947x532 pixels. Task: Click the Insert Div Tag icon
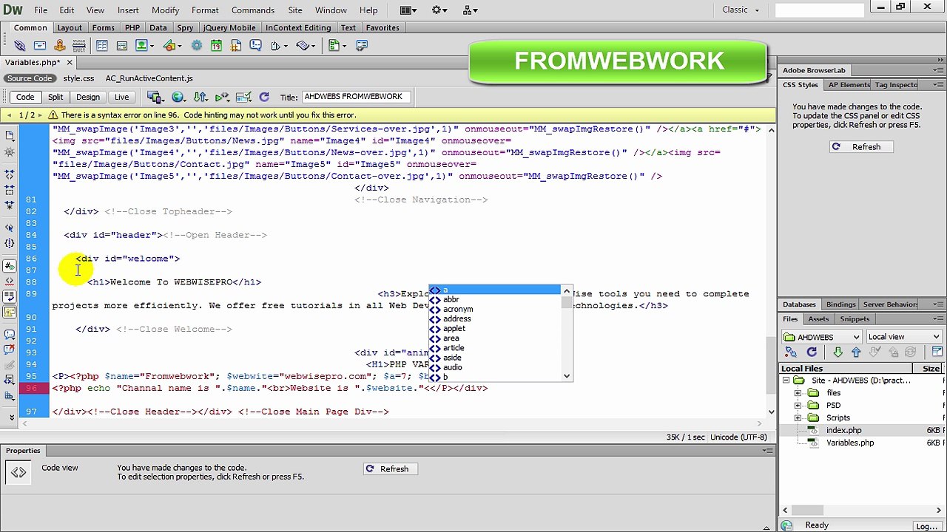[121, 46]
